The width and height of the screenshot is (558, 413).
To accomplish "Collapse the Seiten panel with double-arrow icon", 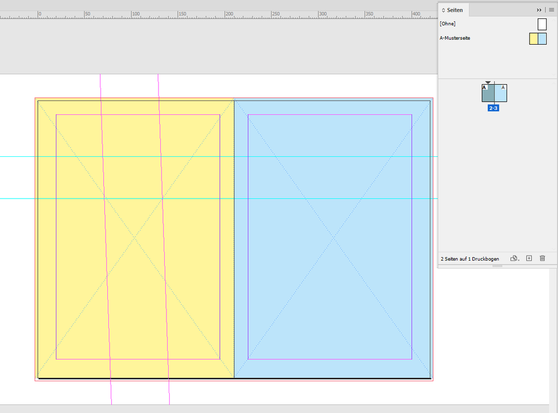I will (x=539, y=10).
